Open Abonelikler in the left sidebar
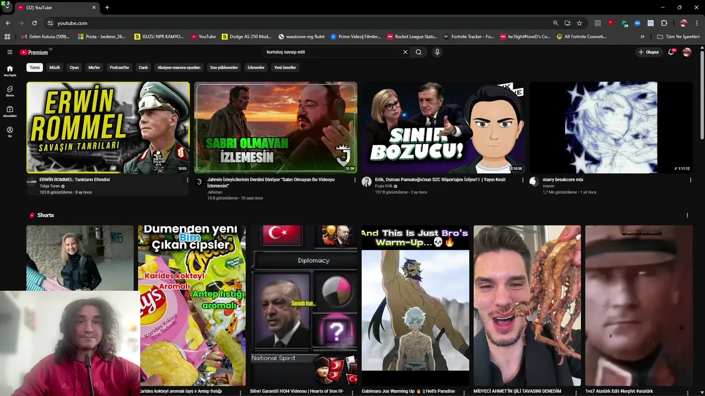 tap(10, 112)
